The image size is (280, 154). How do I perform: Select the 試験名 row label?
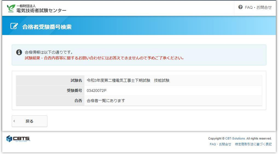pos(76,81)
